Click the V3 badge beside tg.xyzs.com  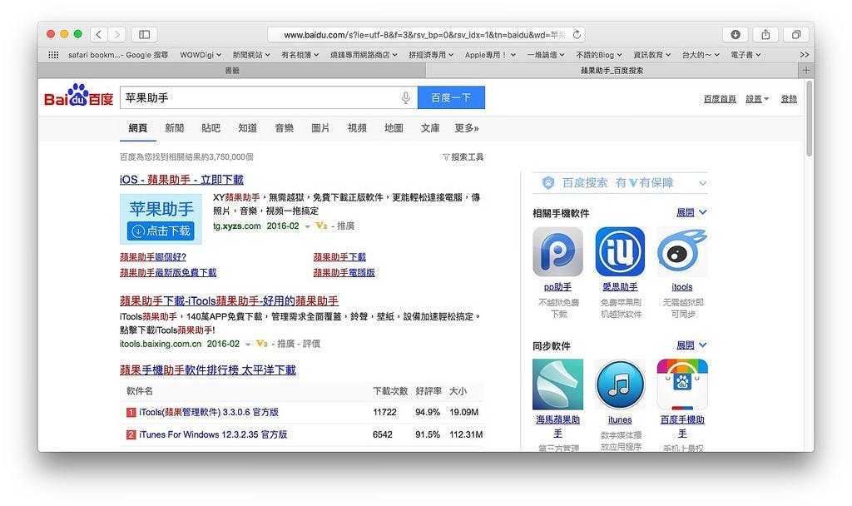[x=321, y=226]
